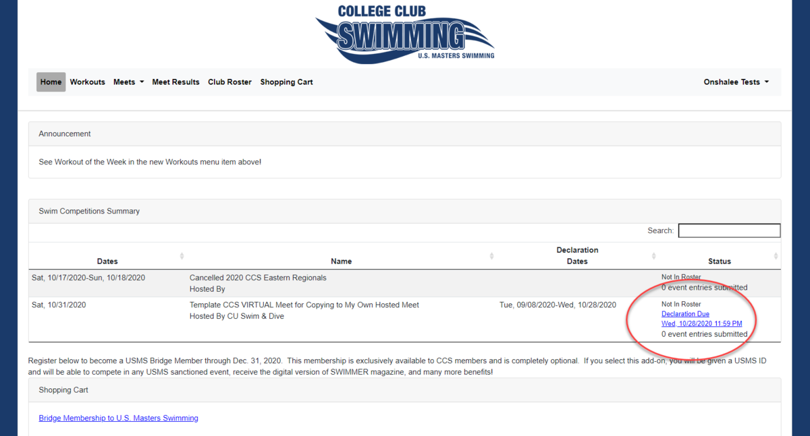Click the Search input field
The width and height of the screenshot is (810, 436).
pyautogui.click(x=729, y=230)
